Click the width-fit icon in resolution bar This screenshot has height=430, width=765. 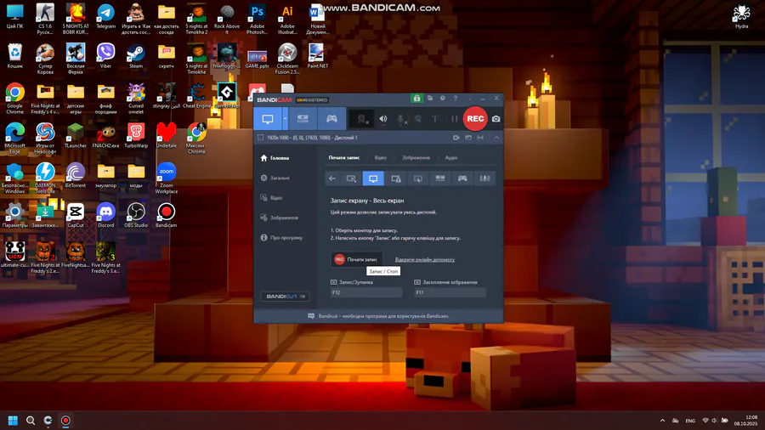tap(480, 138)
